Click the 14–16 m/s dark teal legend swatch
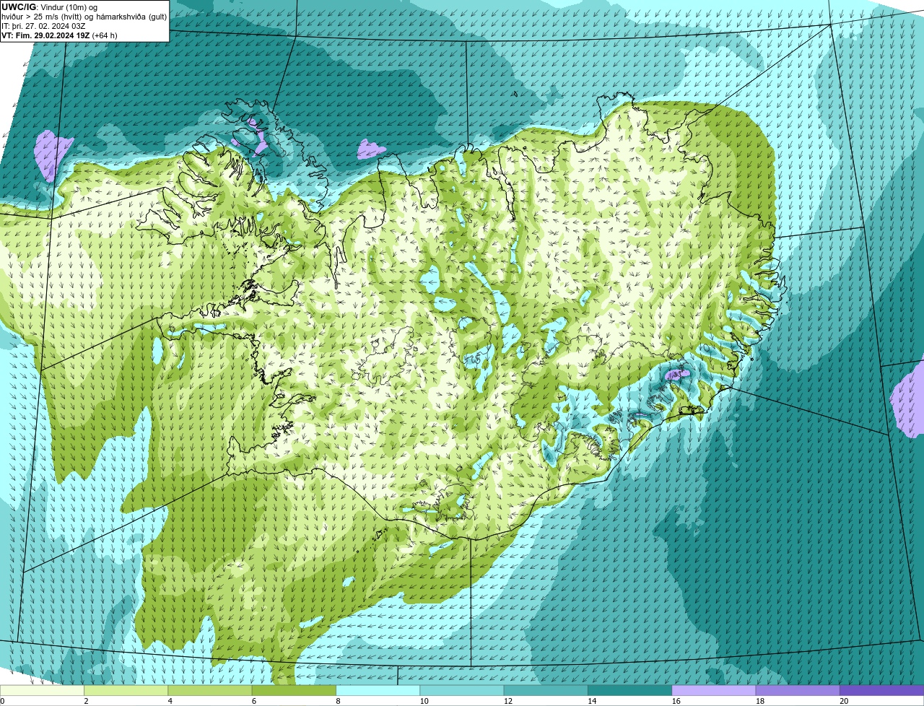Viewport: 924px width, 706px height. point(630,690)
